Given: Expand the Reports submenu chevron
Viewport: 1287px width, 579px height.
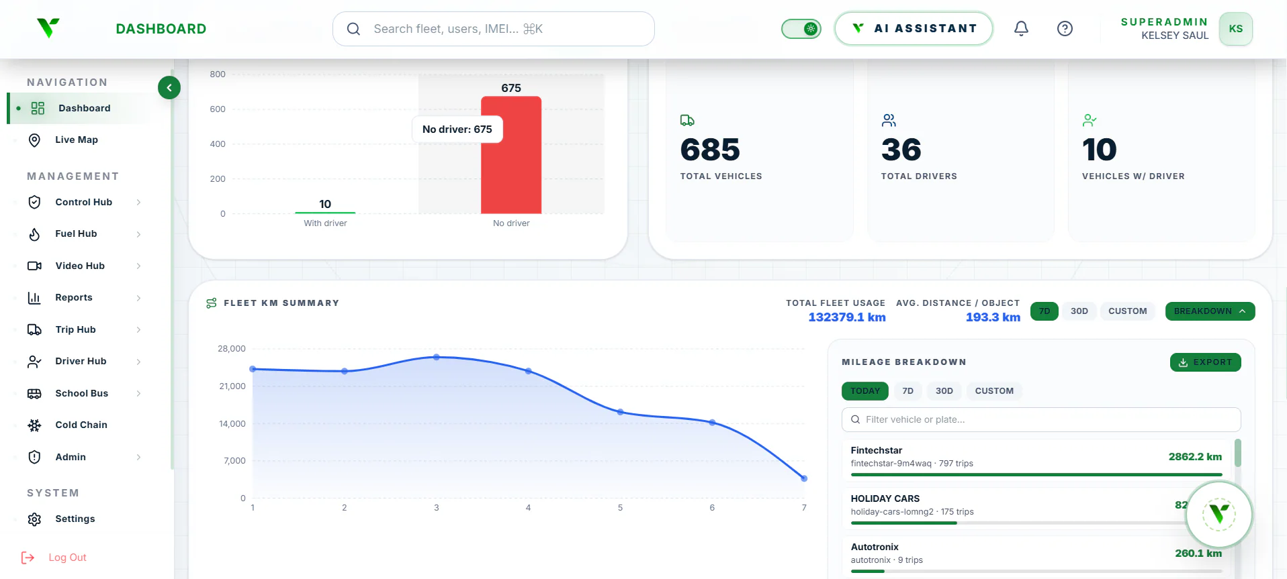Looking at the screenshot, I should (x=138, y=298).
